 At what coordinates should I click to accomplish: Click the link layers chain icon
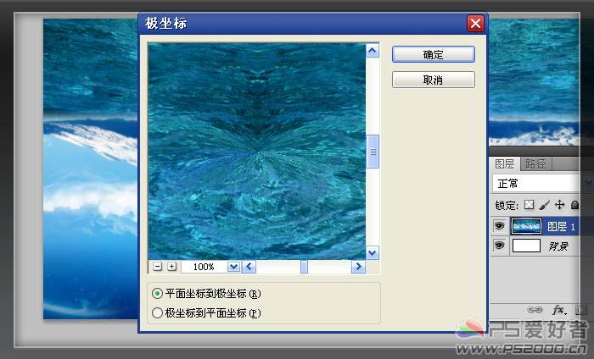point(535,310)
